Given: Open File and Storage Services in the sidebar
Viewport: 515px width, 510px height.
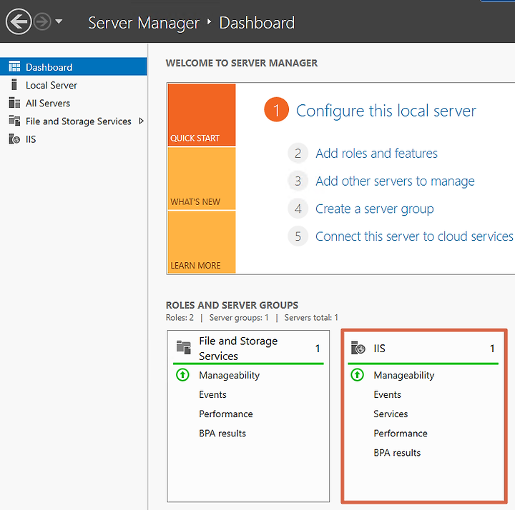Looking at the screenshot, I should [73, 121].
